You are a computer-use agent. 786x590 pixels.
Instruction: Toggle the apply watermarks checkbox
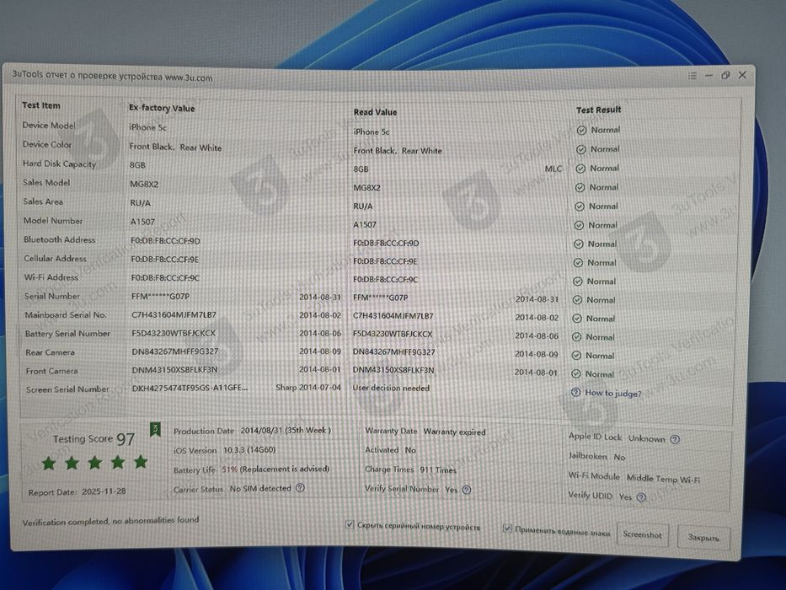tap(507, 528)
